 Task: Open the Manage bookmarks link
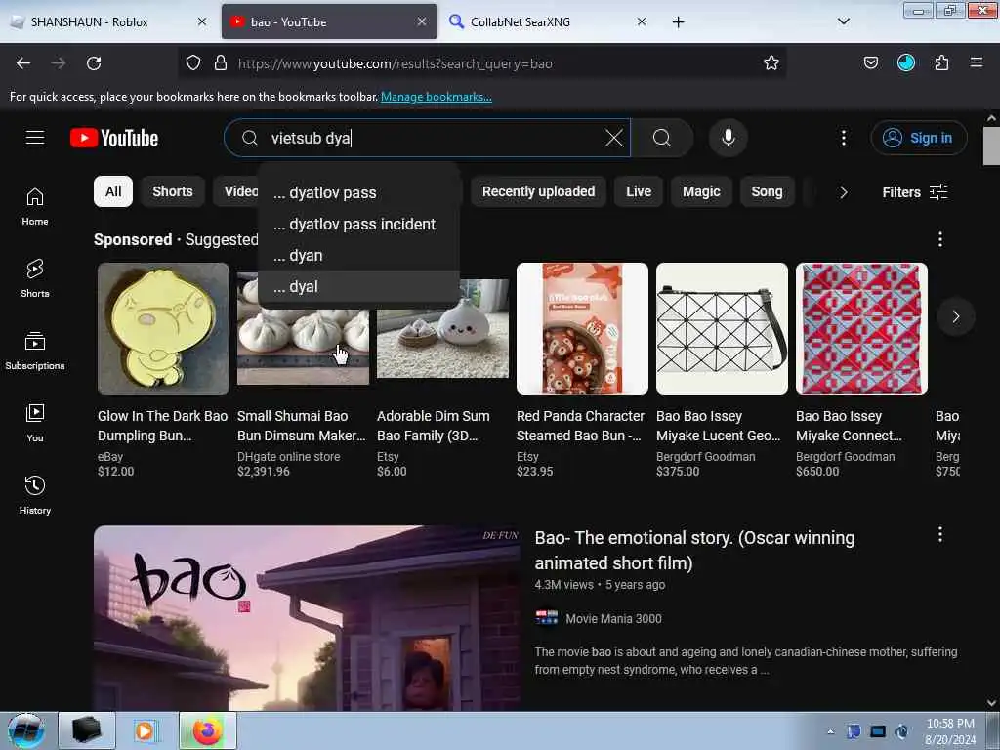437,97
